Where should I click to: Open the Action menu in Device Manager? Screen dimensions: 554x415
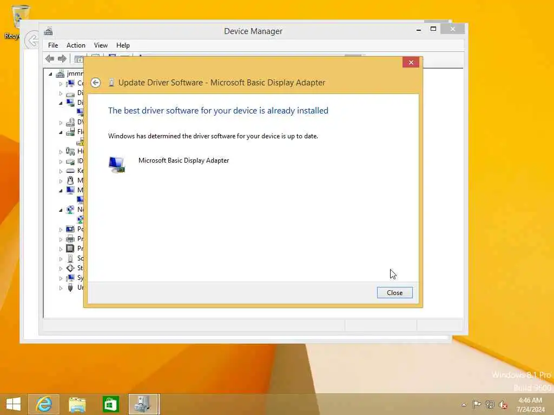(76, 45)
